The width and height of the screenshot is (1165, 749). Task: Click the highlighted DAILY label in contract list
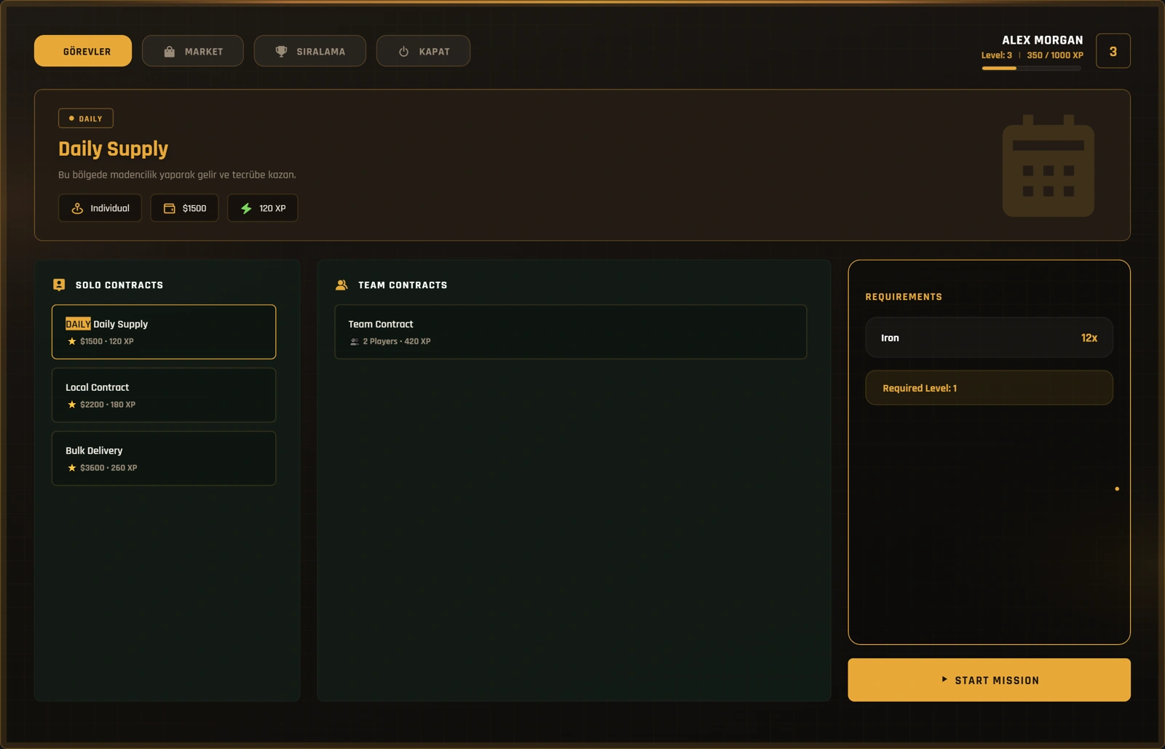78,324
